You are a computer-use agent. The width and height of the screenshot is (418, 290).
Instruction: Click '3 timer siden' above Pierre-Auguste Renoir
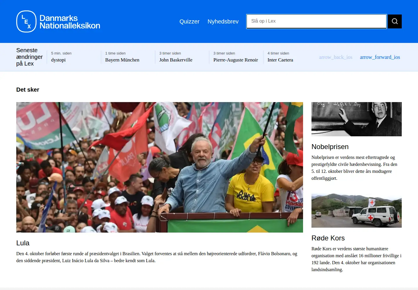(224, 53)
